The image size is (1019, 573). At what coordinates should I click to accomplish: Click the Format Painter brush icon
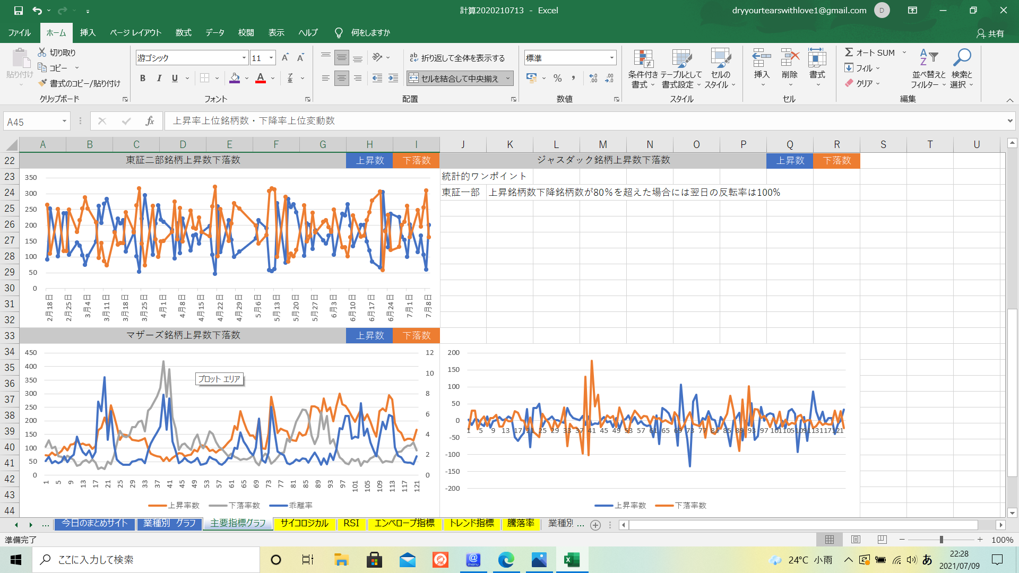[x=43, y=83]
